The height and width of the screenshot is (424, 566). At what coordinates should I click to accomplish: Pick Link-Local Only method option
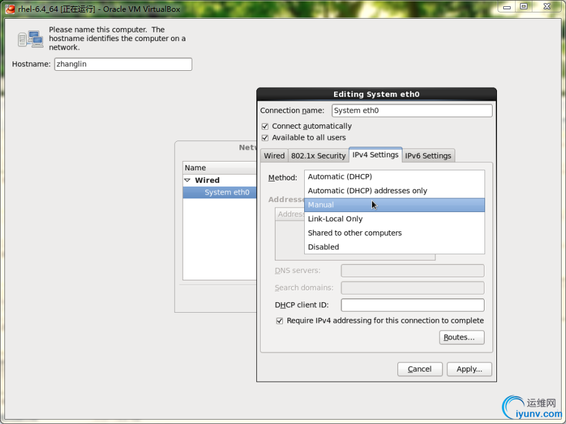tap(394, 219)
